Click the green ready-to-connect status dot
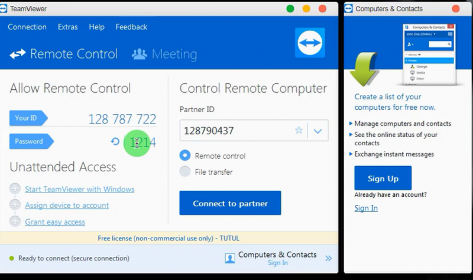Screen dimensions: 473x280 (12, 258)
